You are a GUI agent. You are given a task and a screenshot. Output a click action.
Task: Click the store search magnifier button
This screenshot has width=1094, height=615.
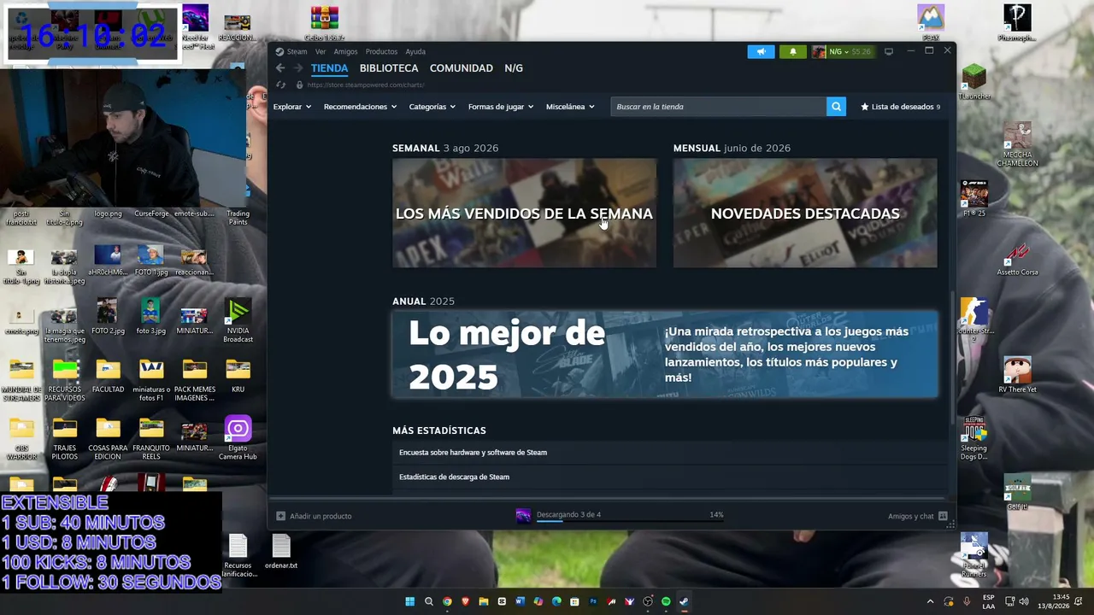(836, 107)
